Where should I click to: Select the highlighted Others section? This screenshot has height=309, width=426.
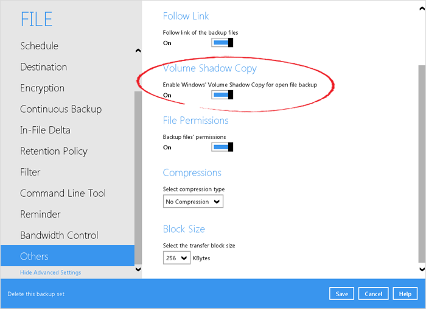click(x=68, y=256)
